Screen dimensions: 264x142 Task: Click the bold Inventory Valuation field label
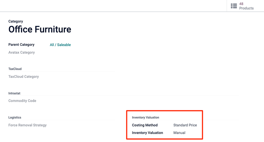[x=147, y=133]
